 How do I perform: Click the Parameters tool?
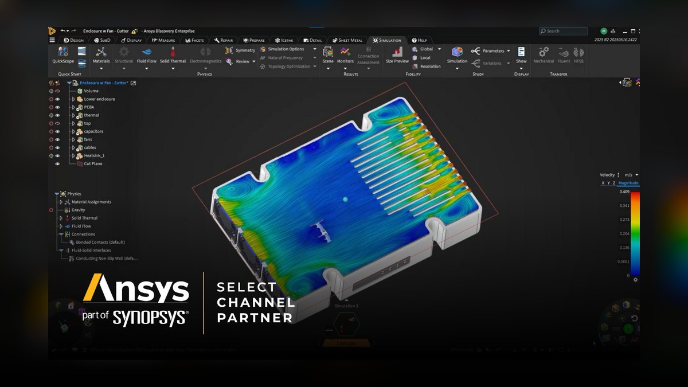point(488,51)
